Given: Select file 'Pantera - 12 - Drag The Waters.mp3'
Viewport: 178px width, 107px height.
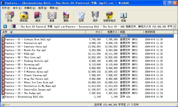Looking at the screenshot, I should tap(27, 79).
